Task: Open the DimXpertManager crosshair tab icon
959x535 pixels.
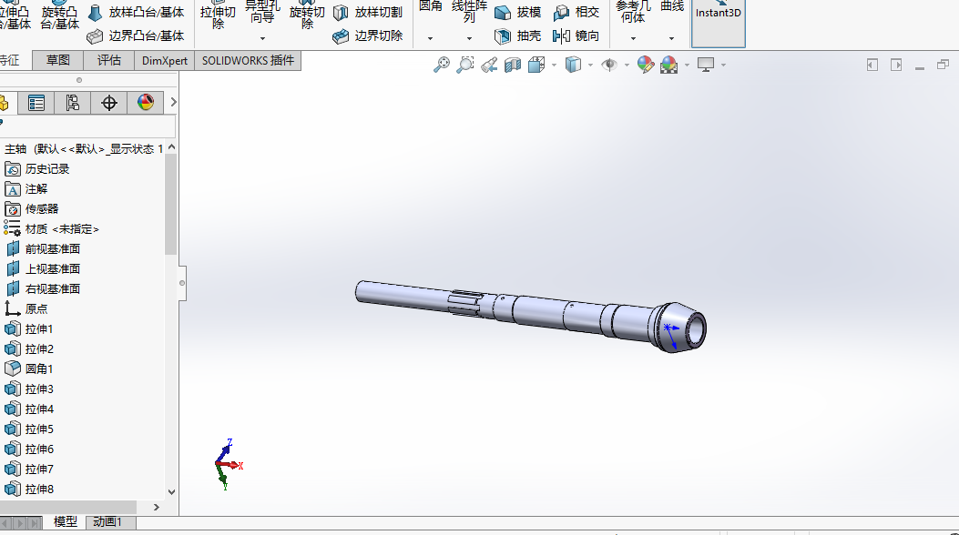Action: click(x=109, y=103)
